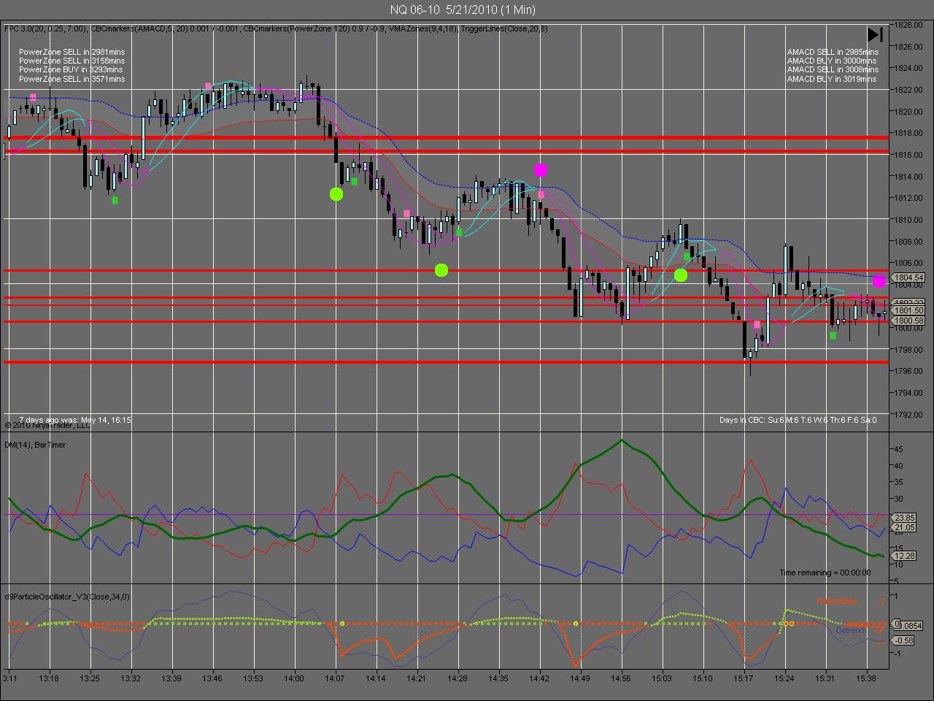Screen dimensions: 934x701
Task: Click the 15:38 time axis label
Action: pyautogui.click(x=867, y=678)
